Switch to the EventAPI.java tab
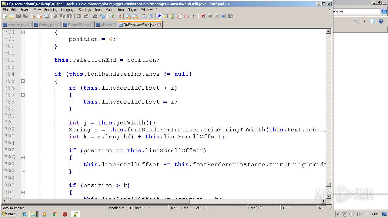The width and height of the screenshot is (388, 218). [79, 25]
